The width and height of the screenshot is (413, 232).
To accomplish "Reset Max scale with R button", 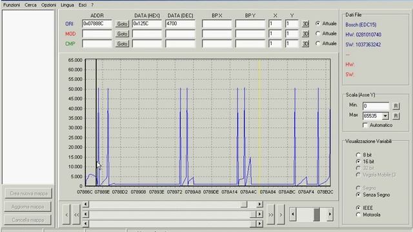I will [396, 116].
